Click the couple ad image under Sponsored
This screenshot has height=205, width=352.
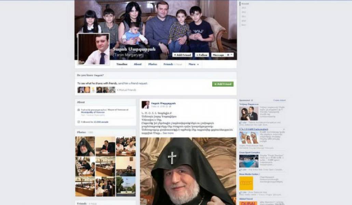click(249, 113)
